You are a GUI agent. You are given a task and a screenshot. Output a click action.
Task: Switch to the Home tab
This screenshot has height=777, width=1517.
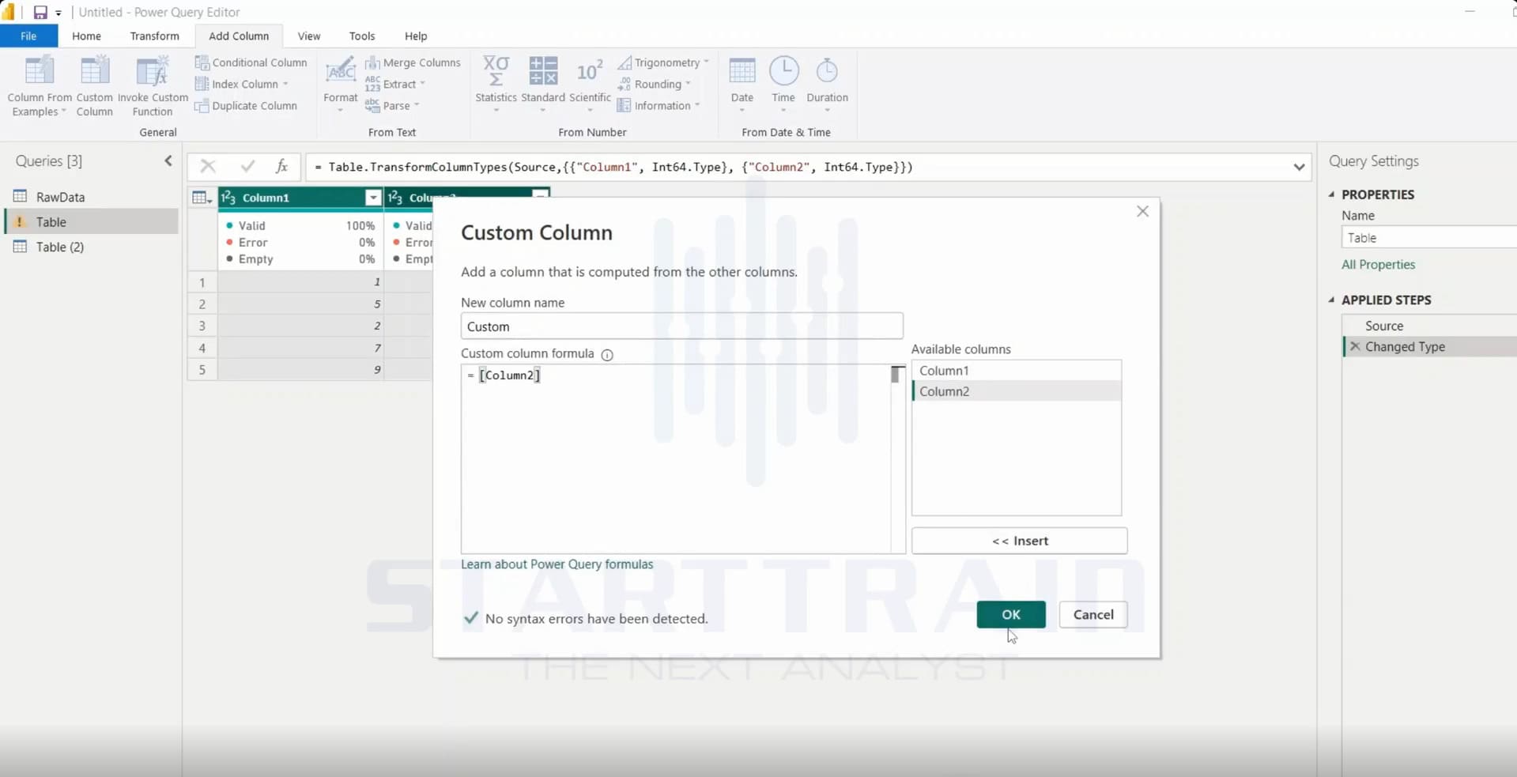pyautogui.click(x=86, y=36)
